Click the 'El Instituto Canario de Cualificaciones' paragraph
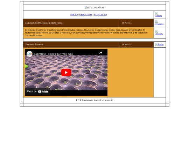189x142 pixels. (86, 33)
